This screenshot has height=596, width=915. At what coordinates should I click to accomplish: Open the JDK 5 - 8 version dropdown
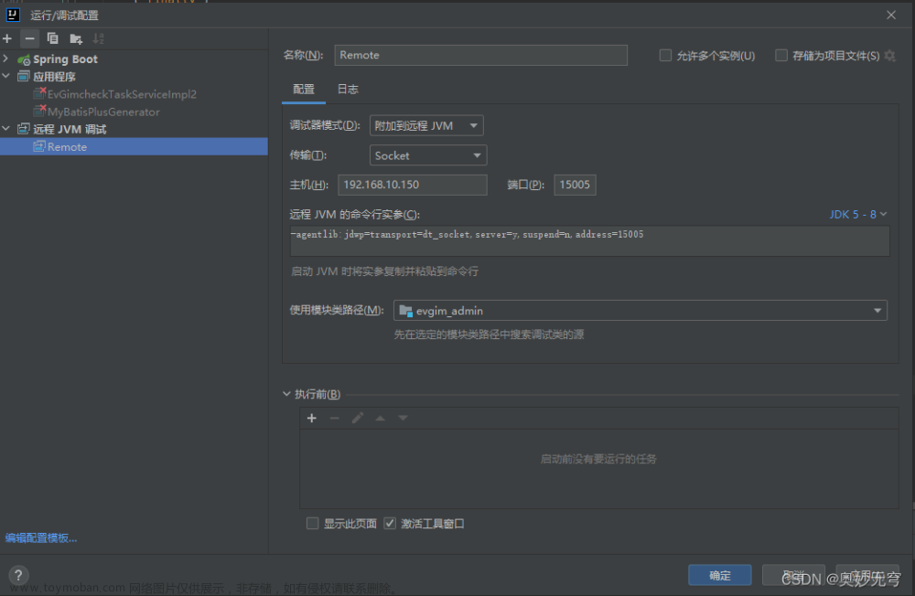pos(858,215)
